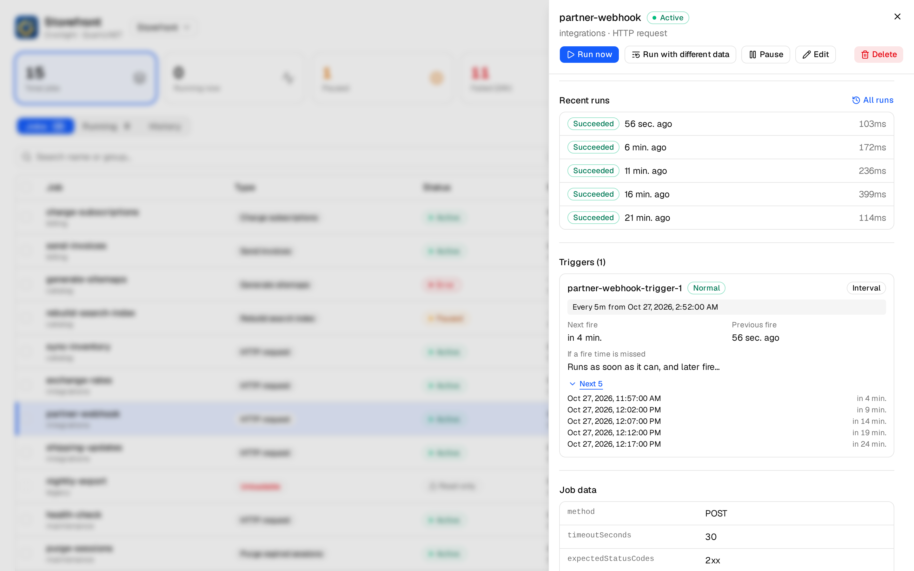
Task: Close the partner-webhook details panel
Action: click(897, 16)
